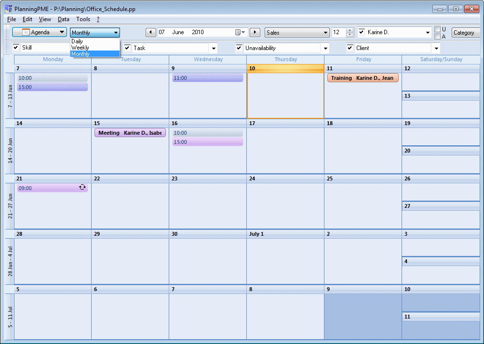484x344 pixels.
Task: Open the Monthly period dropdown
Action: coord(95,32)
